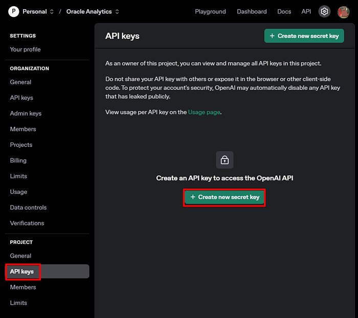Open Billing settings

point(18,161)
